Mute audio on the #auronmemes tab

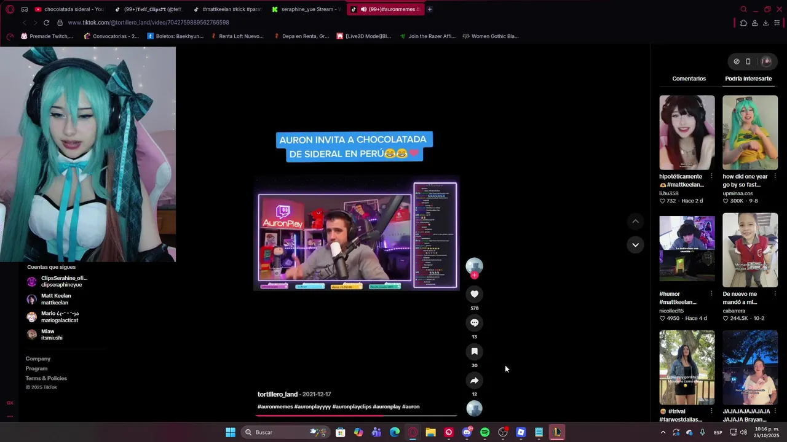pyautogui.click(x=363, y=9)
